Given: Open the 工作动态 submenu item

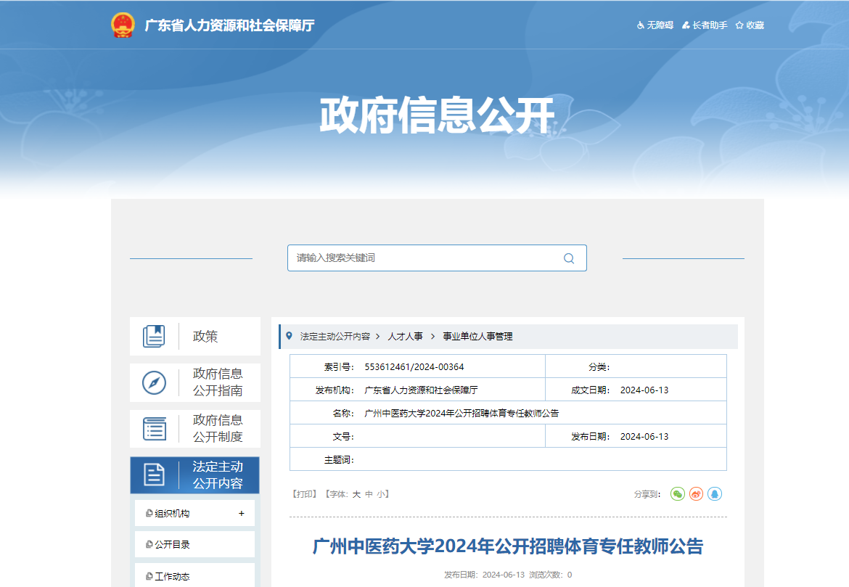Looking at the screenshot, I should click(x=195, y=575).
